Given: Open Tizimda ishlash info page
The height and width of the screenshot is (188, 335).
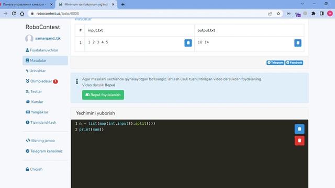Looking at the screenshot, I should 41,122.
